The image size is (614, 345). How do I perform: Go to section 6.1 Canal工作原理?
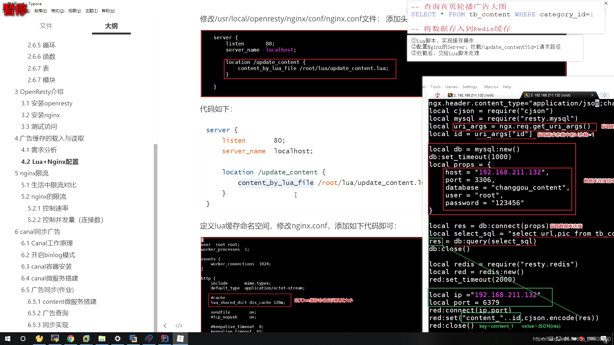click(47, 243)
